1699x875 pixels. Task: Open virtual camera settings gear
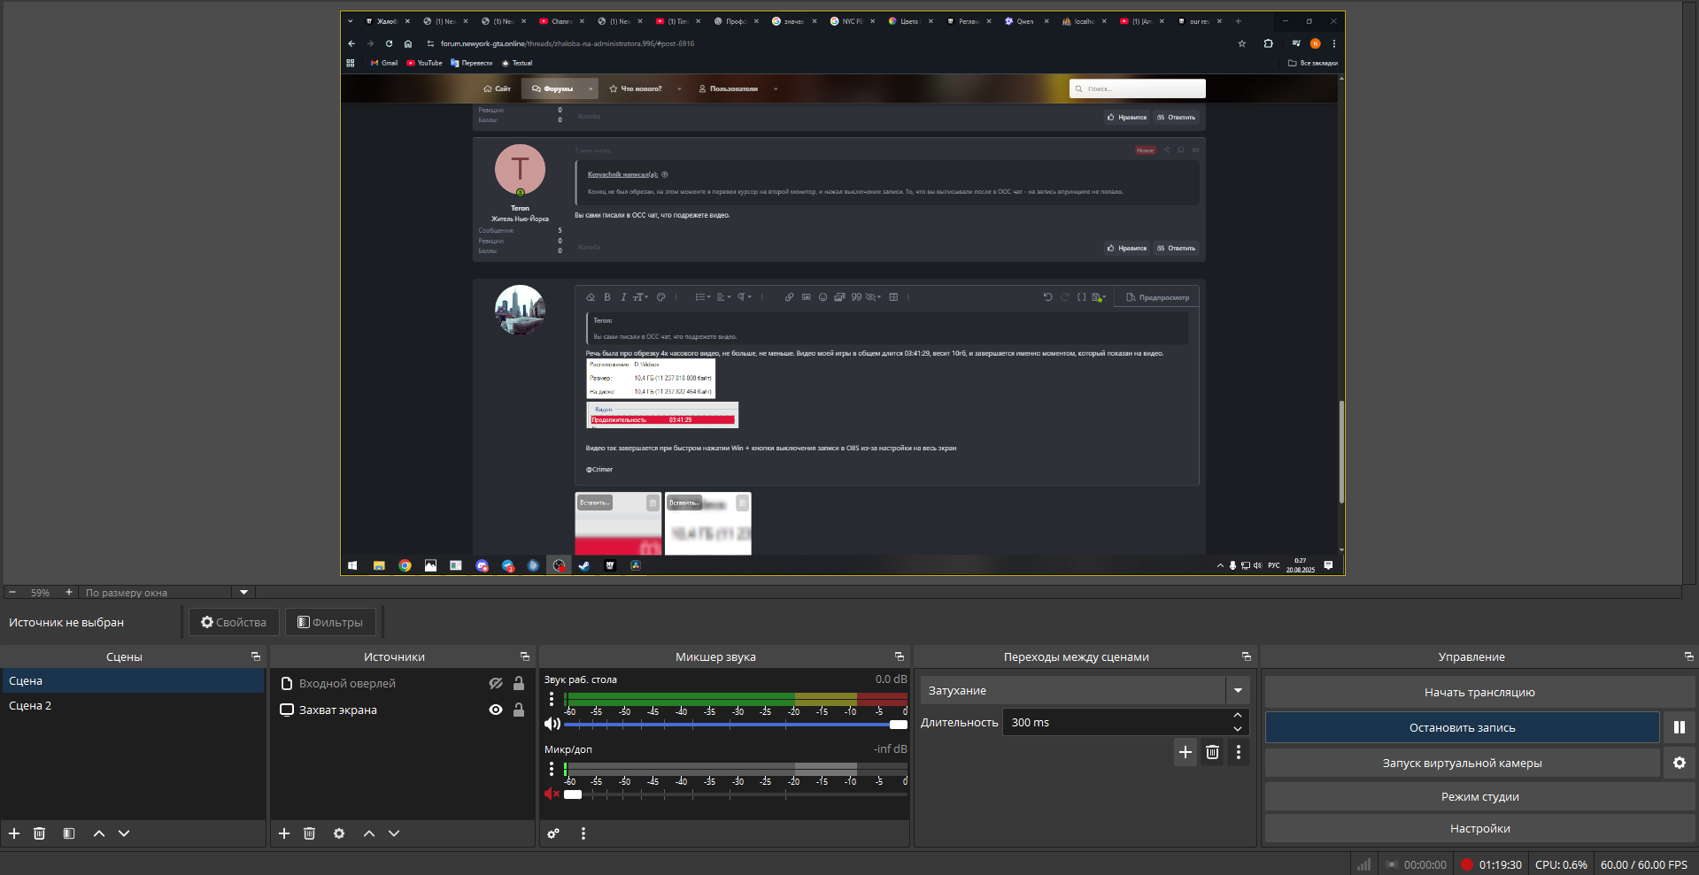[x=1679, y=763]
